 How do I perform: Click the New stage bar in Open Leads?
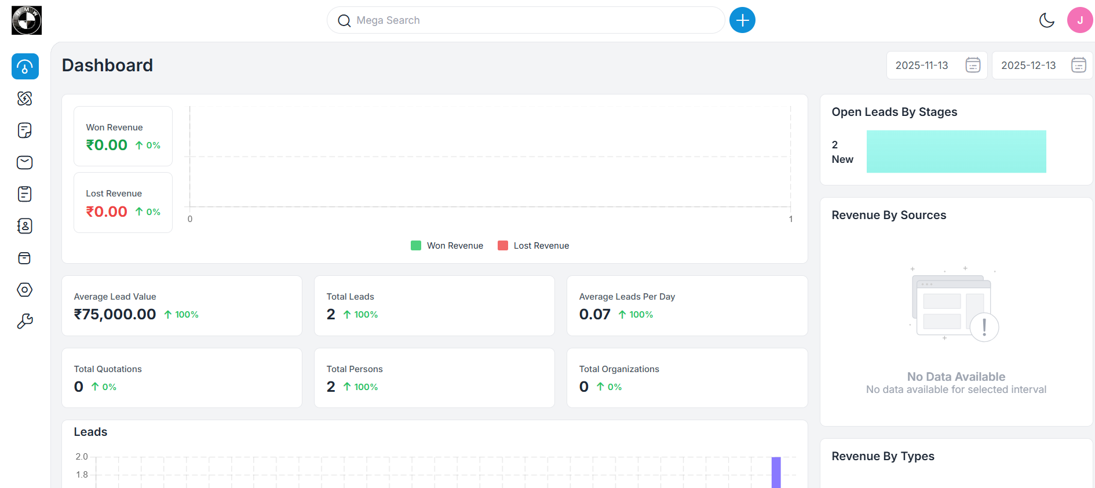[x=956, y=151]
